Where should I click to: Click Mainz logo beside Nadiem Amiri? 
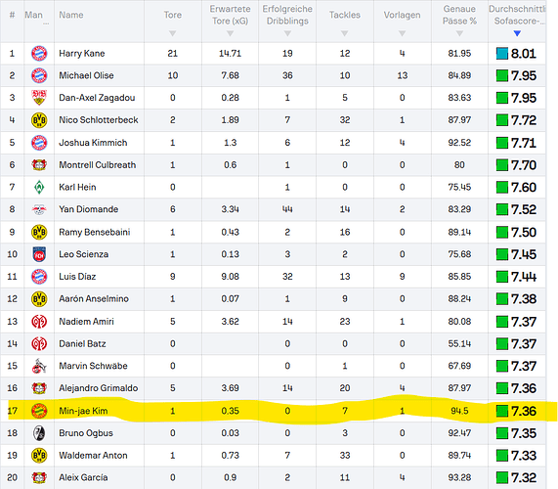tap(39, 322)
